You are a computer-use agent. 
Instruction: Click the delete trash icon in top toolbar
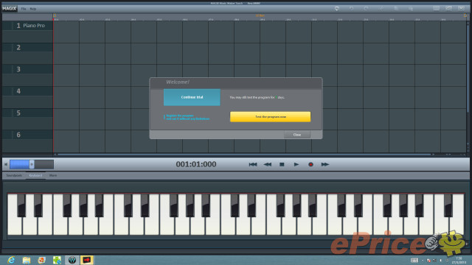pos(396,8)
